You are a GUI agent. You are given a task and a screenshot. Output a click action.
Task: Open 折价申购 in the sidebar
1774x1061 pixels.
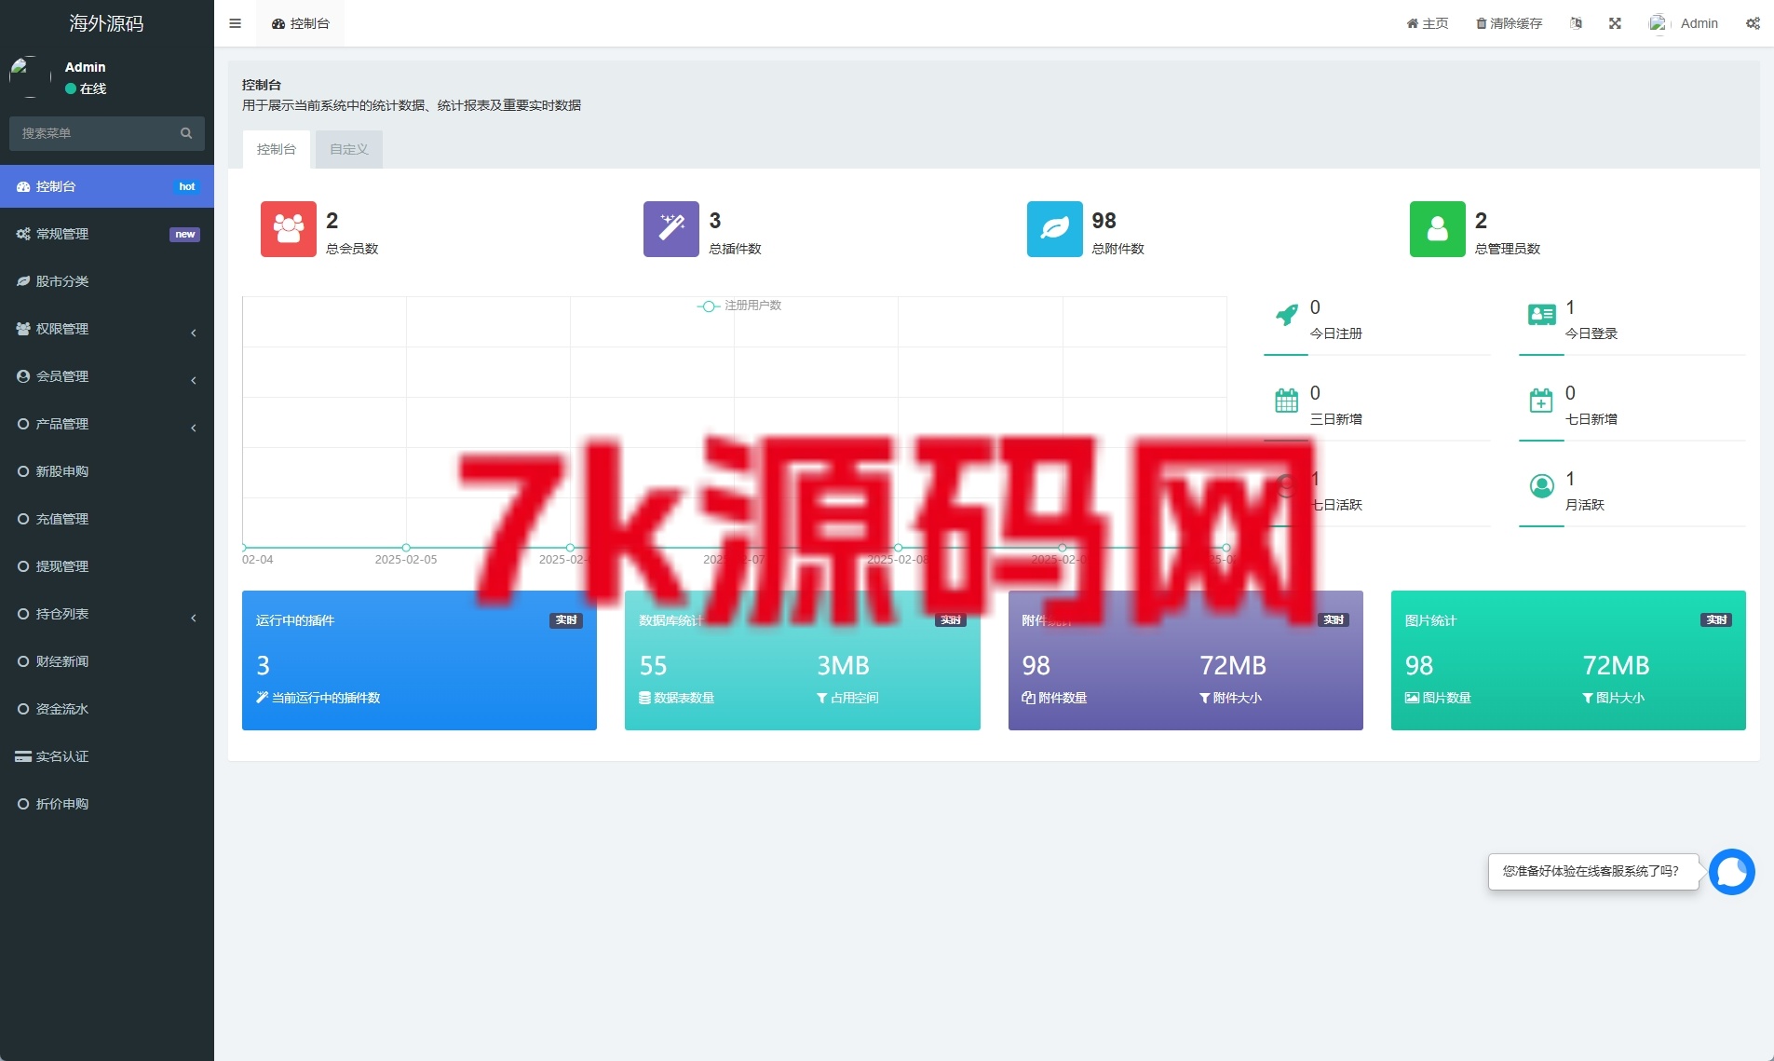tap(107, 804)
